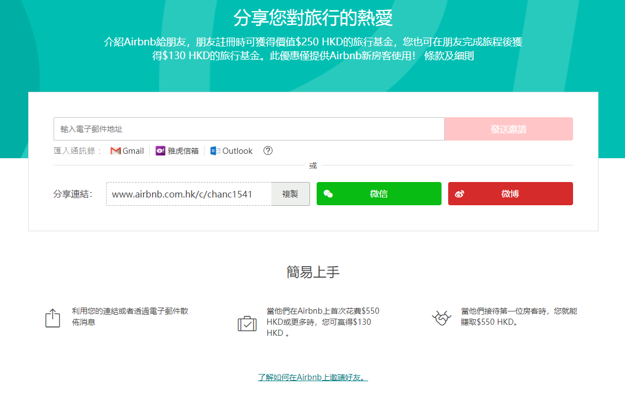Click the 分享您對旅行的熱愛 title
625x395 pixels.
(x=313, y=18)
